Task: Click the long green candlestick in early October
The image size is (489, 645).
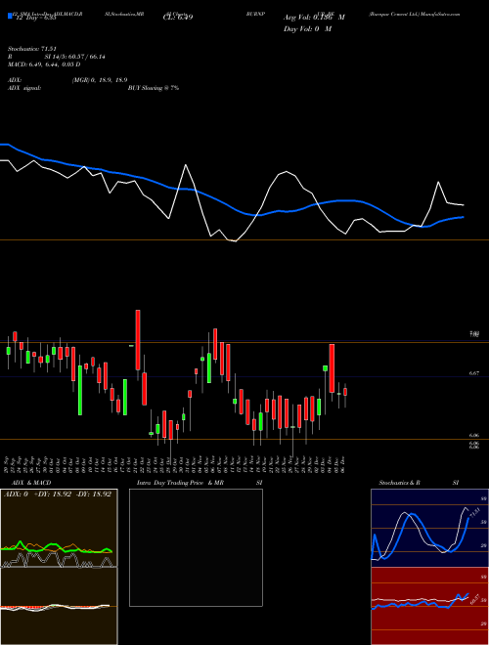Action: [x=80, y=390]
